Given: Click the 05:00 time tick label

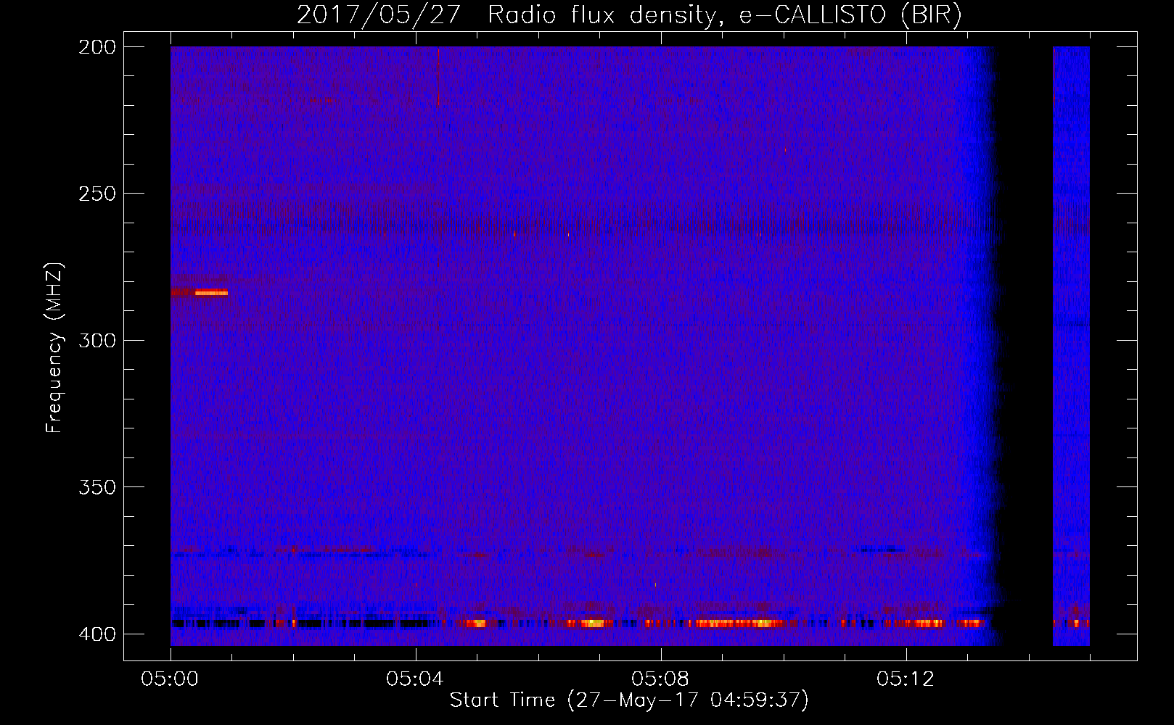Looking at the screenshot, I should (x=170, y=679).
